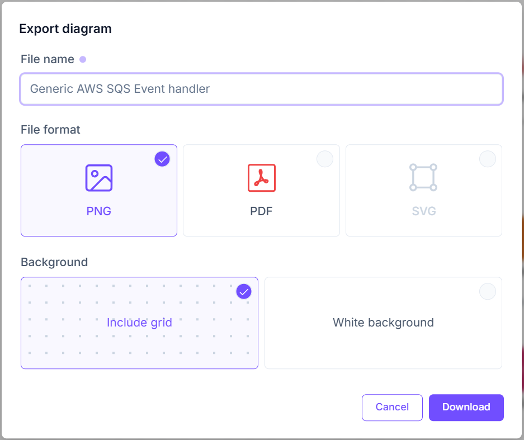The image size is (524, 440).
Task: Click the purple dot beside File name
Action: point(83,59)
